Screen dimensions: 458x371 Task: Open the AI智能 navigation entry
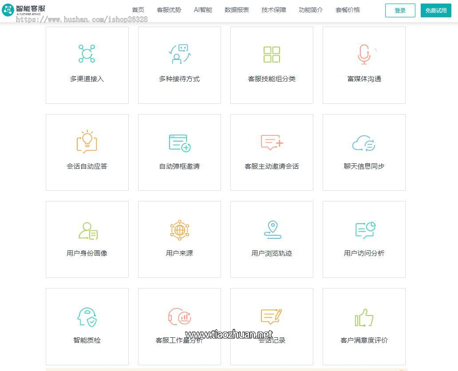203,9
